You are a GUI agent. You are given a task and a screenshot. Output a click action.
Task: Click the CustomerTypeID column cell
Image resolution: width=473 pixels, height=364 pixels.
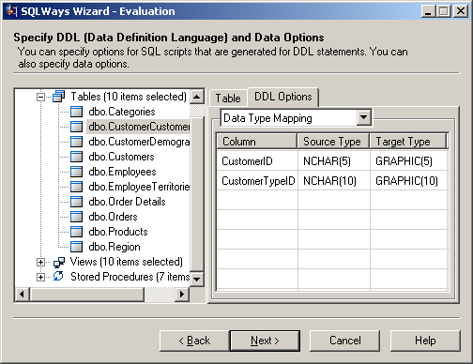coord(257,181)
